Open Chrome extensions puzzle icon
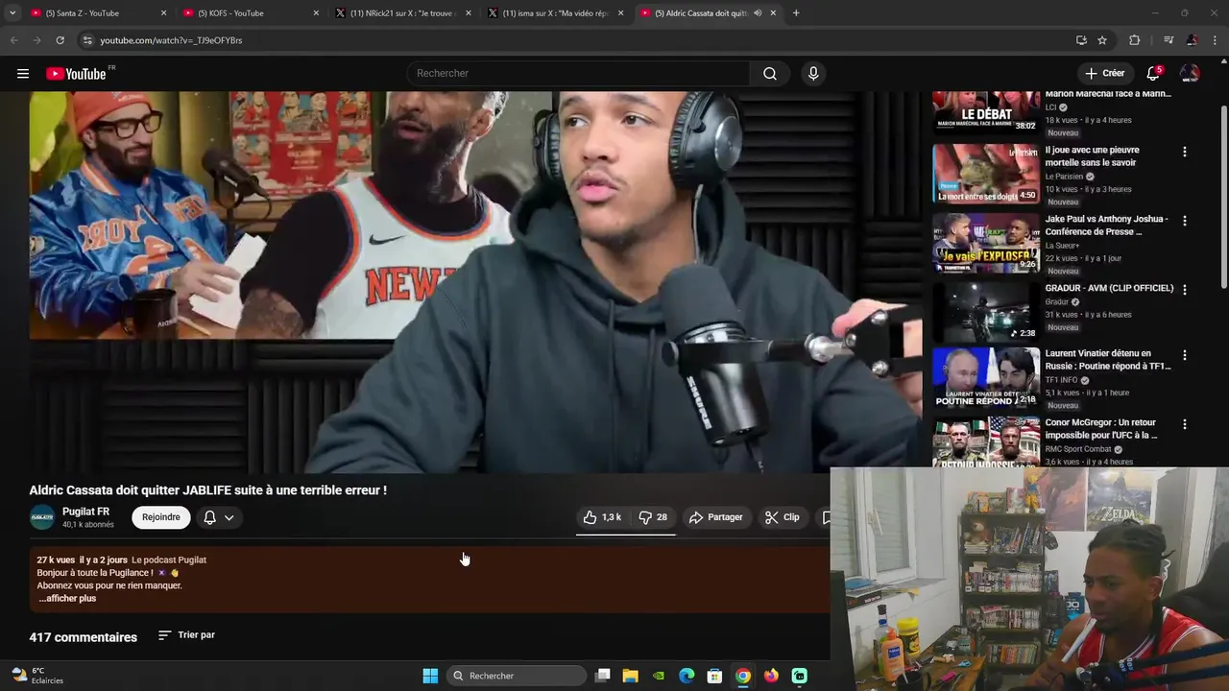The width and height of the screenshot is (1229, 691). [x=1135, y=40]
